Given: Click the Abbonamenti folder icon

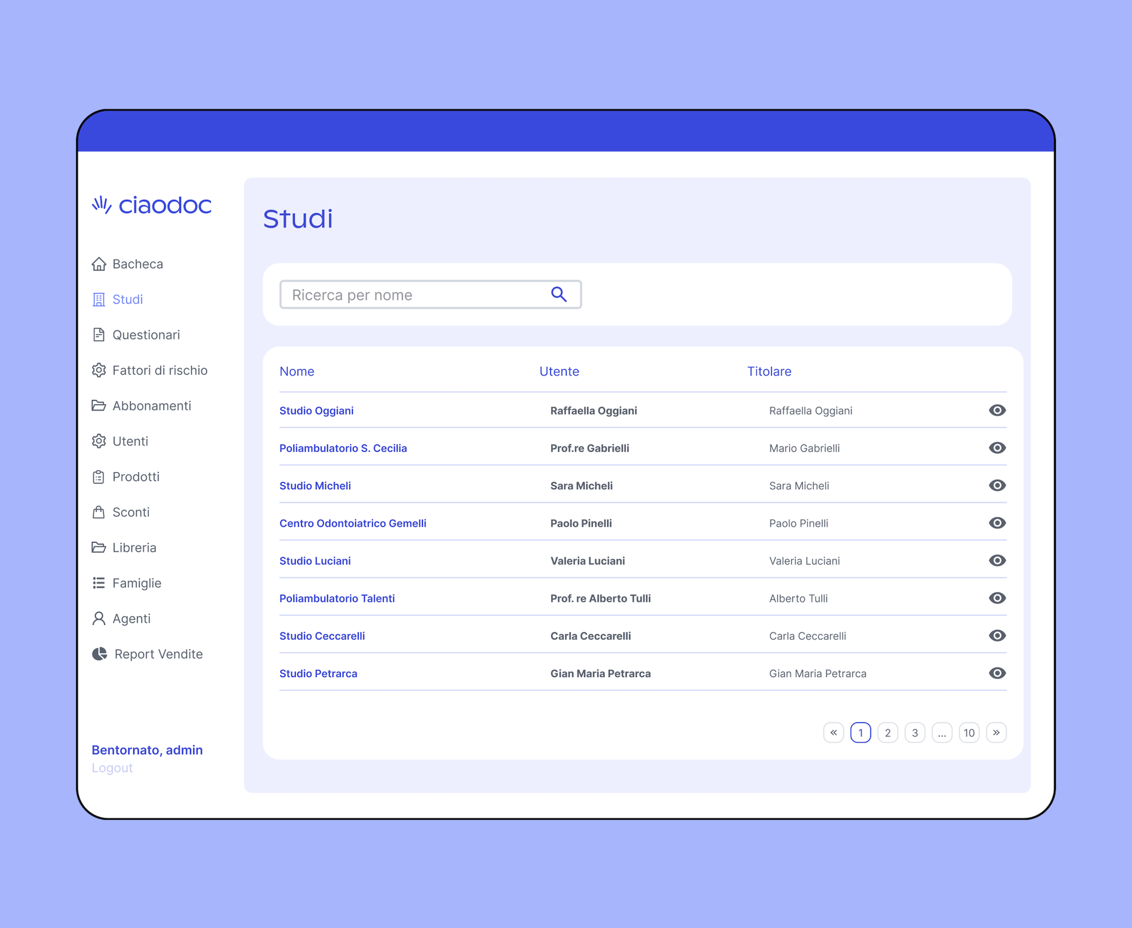Looking at the screenshot, I should [x=99, y=406].
